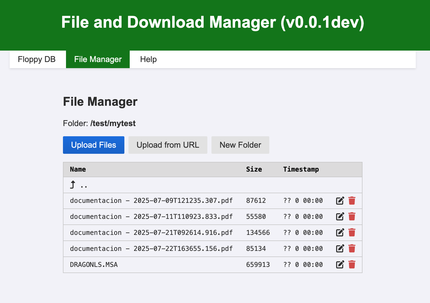The image size is (430, 303).
Task: Click the folder path /test/mytest
Action: (113, 123)
